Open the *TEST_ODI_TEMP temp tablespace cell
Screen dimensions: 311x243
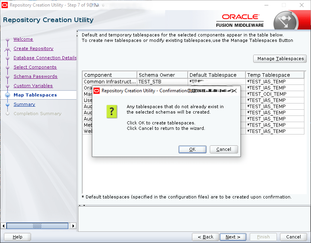point(275,94)
